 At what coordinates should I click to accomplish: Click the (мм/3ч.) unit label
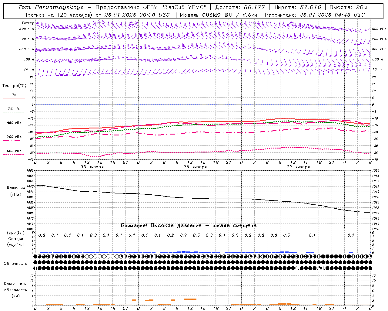pyautogui.click(x=16, y=233)
